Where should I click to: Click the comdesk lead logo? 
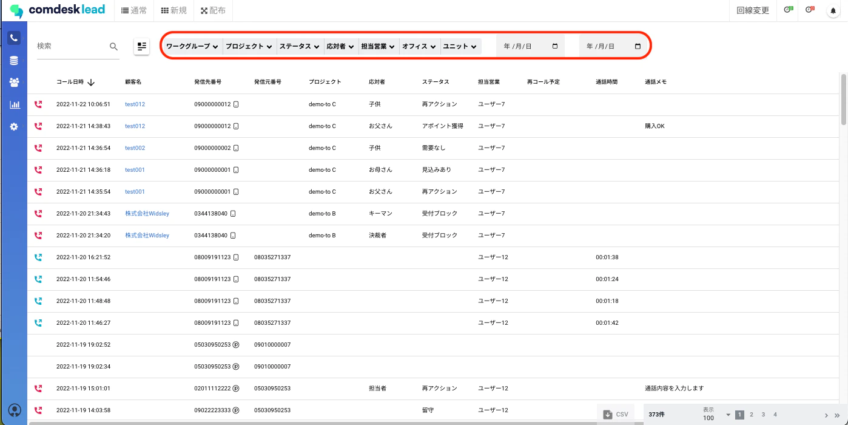click(x=58, y=10)
